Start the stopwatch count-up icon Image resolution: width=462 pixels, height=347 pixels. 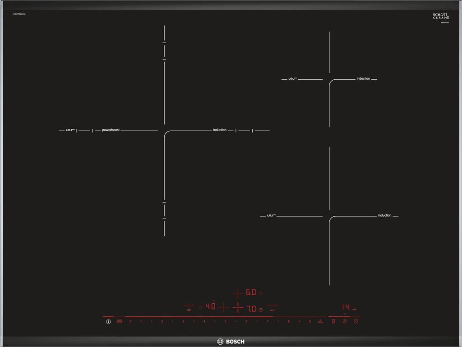coord(356,321)
